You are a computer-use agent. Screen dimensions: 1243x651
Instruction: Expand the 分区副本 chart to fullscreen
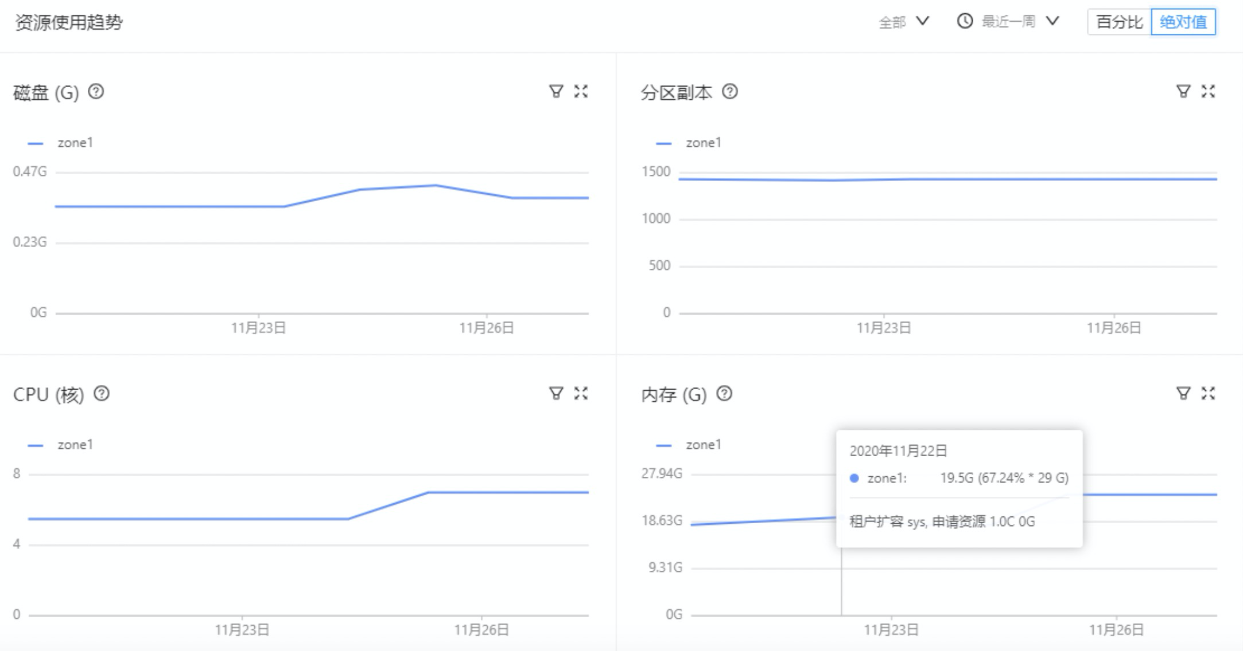coord(1208,91)
